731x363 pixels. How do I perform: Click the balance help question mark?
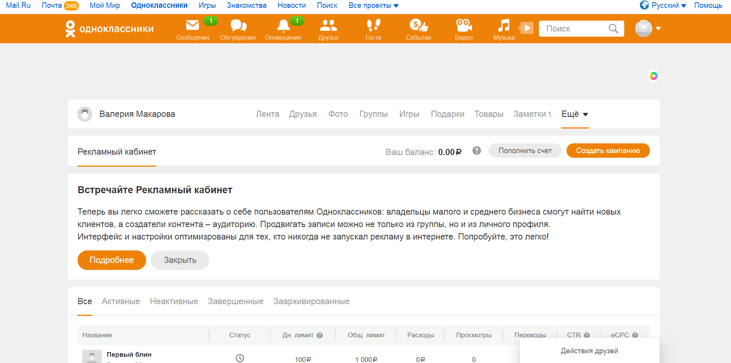click(477, 151)
